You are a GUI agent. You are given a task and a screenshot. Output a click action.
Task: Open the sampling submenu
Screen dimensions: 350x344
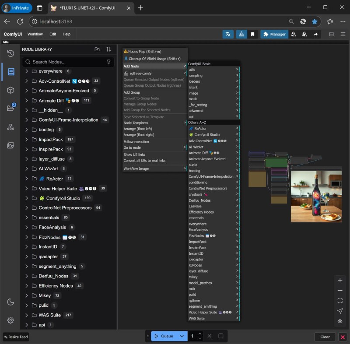(213, 75)
